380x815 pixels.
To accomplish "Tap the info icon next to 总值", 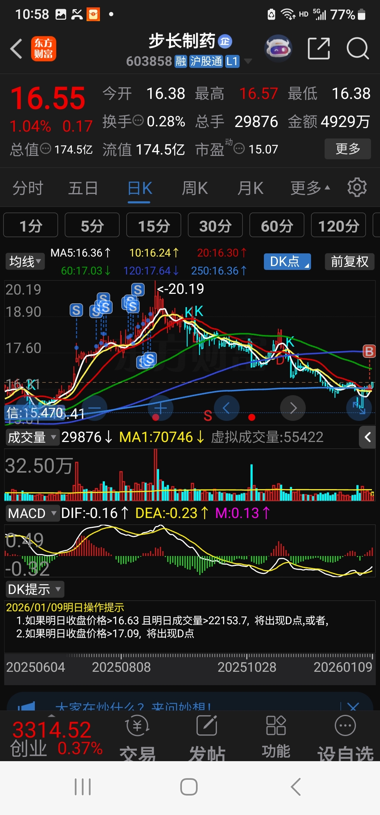I will pyautogui.click(x=46, y=149).
